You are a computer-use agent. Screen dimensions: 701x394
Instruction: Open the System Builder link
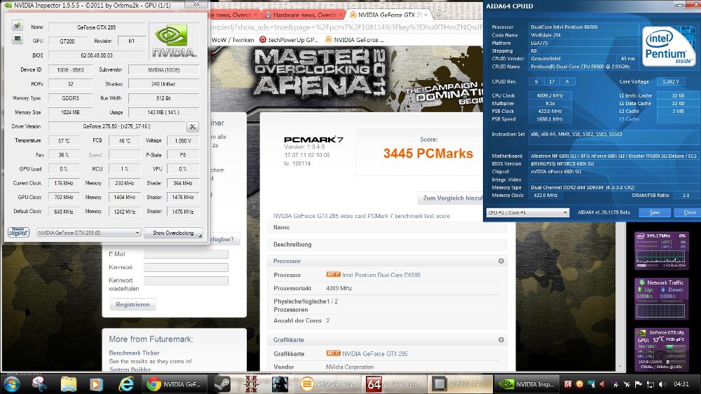tap(130, 369)
